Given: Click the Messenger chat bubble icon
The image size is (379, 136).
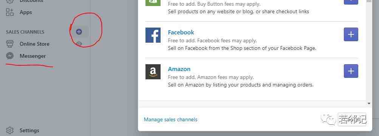Looking at the screenshot, I should click(x=10, y=56).
